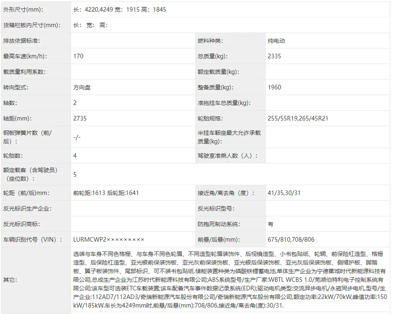Click the track width value 前轮距:1613 后轮距:1641
393x314 pixels.
(106, 193)
